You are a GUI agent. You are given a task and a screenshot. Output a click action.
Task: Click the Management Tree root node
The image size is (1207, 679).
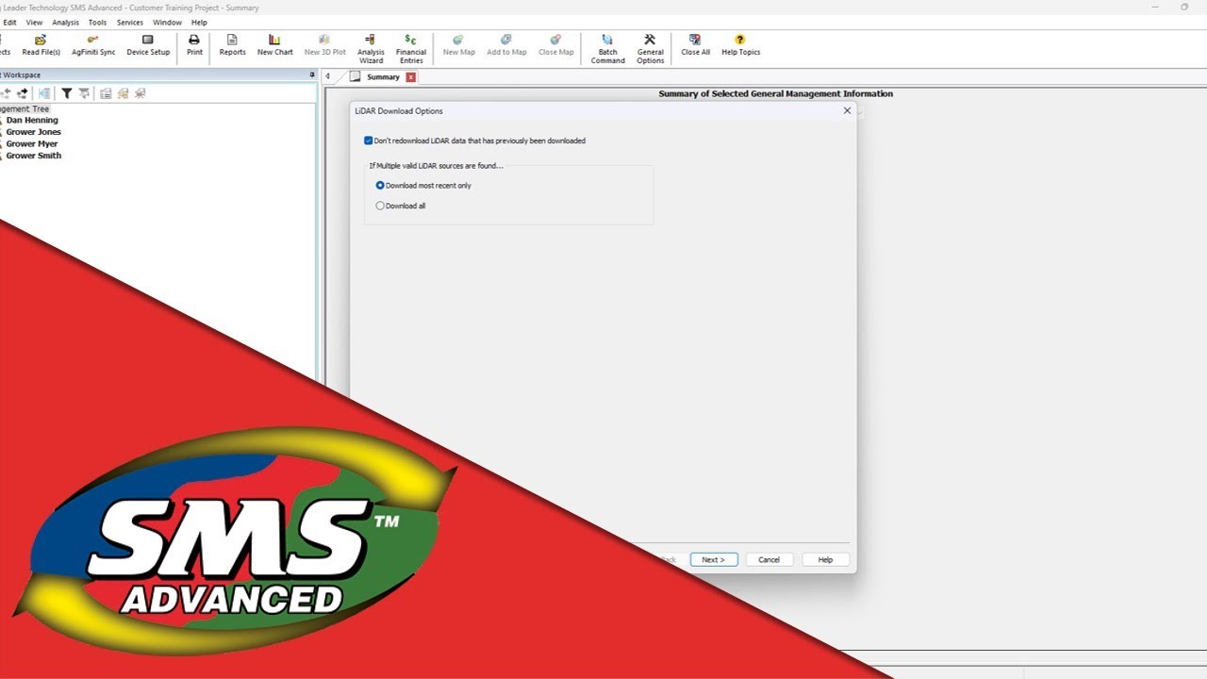pos(25,109)
